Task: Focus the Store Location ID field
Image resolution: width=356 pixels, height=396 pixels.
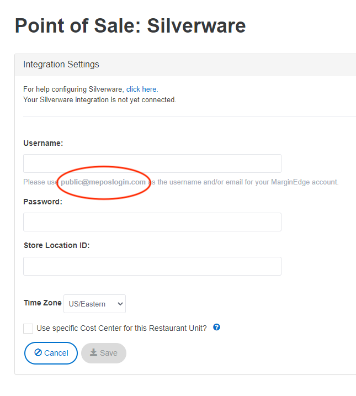Action: point(152,266)
